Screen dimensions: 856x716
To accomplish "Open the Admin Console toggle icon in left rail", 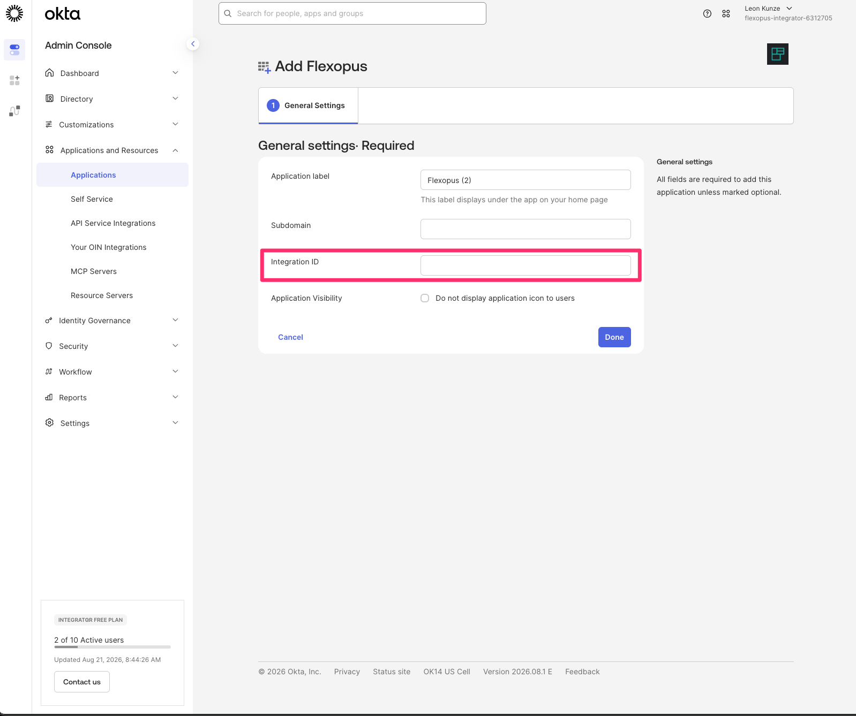I will [14, 50].
